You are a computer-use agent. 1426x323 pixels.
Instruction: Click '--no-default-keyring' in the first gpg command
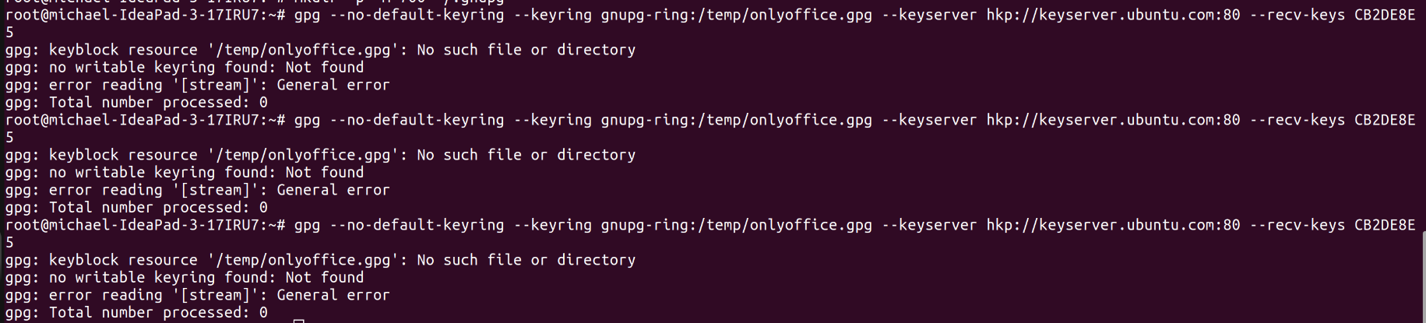(x=417, y=15)
